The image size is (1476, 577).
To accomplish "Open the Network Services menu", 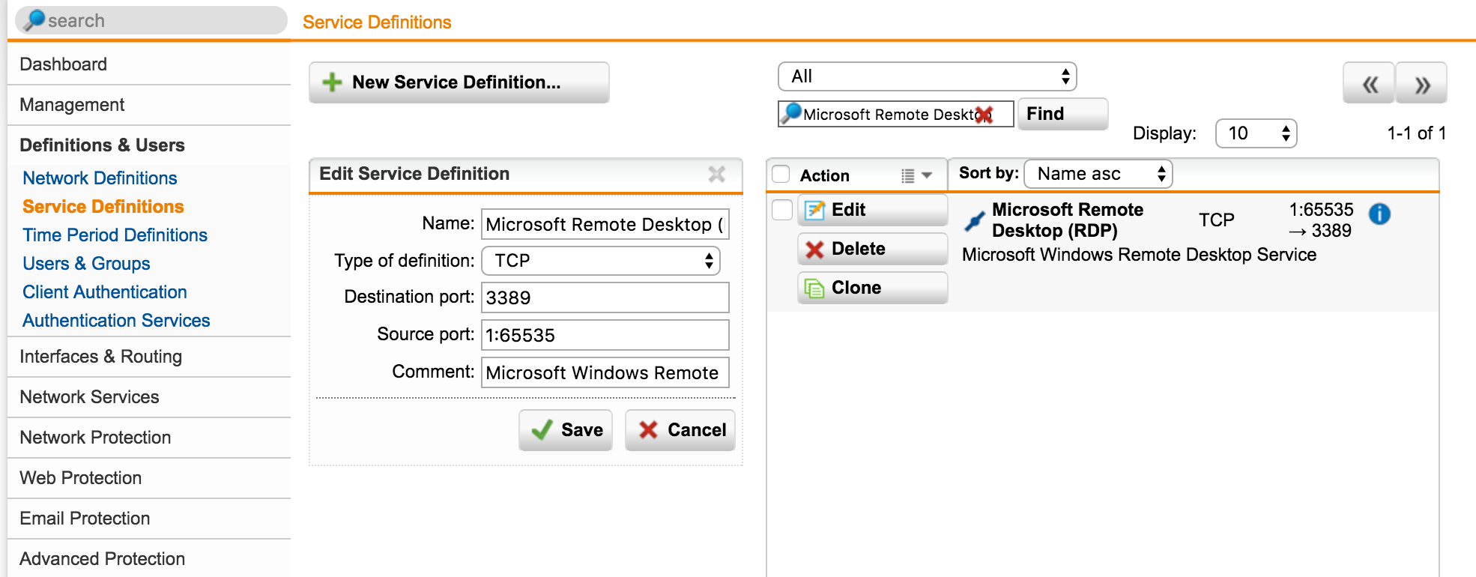I will click(149, 397).
